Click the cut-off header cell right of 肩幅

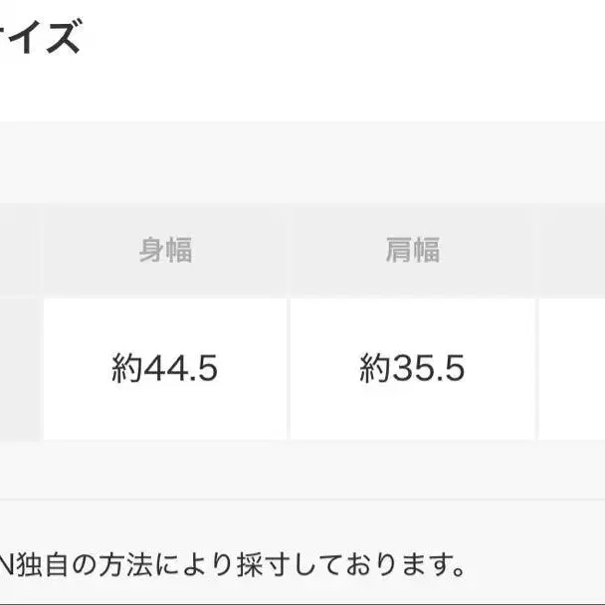(572, 250)
